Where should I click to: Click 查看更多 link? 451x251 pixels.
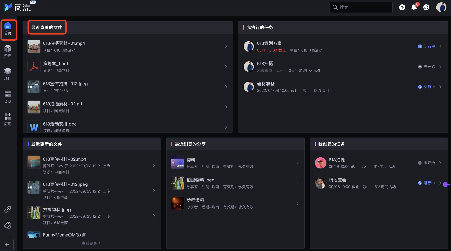(91, 243)
